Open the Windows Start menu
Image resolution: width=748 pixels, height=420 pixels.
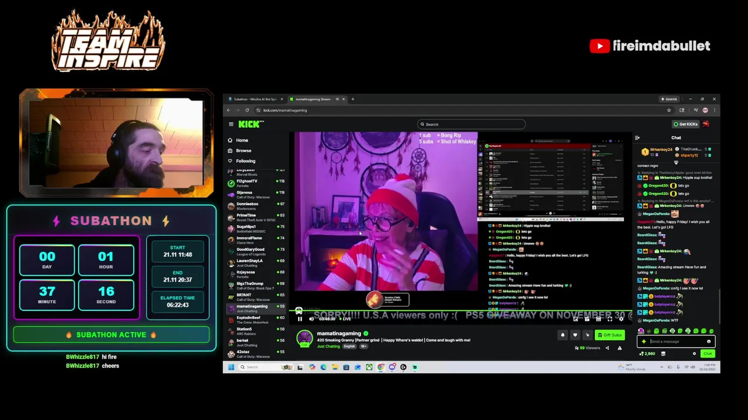[231, 367]
